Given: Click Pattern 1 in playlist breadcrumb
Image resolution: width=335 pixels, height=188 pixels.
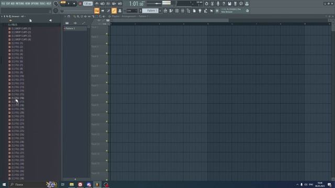Looking at the screenshot, I should [143, 16].
